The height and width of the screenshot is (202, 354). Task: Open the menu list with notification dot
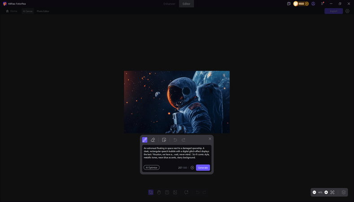[323, 4]
